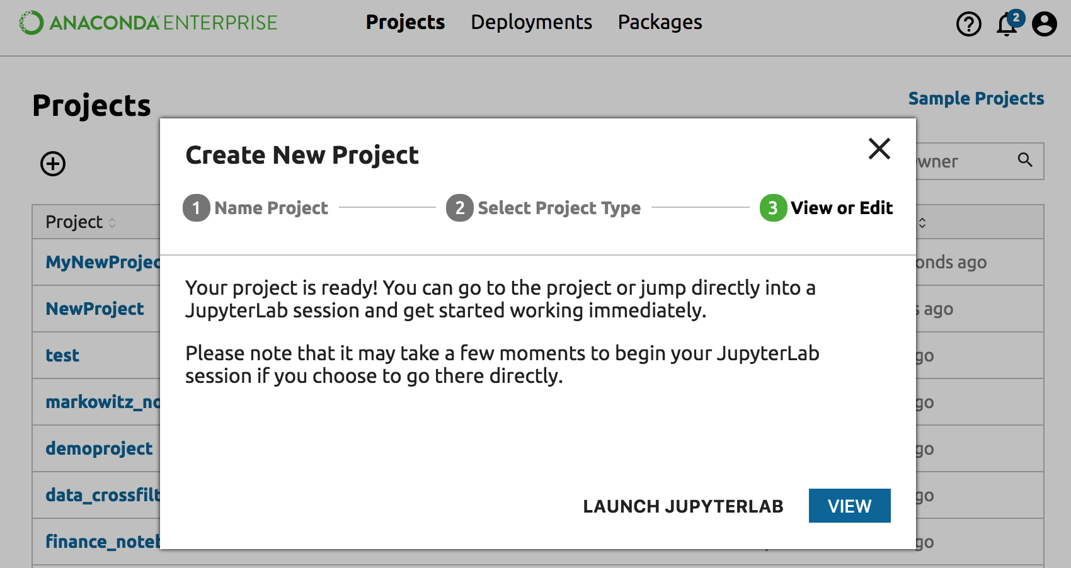Viewport: 1071px width, 568px height.
Task: Open the user account avatar menu
Action: pos(1044,25)
